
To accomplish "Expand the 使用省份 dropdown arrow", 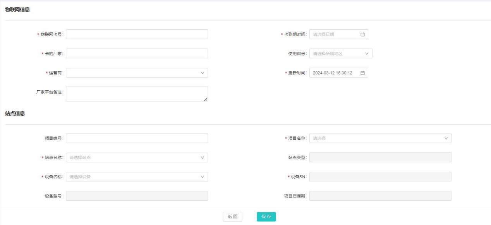I will click(x=367, y=54).
